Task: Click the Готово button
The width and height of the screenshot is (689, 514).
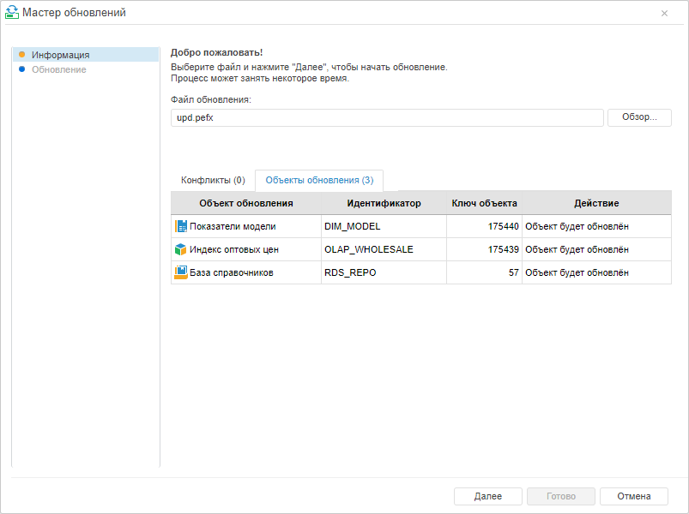Action: point(561,496)
